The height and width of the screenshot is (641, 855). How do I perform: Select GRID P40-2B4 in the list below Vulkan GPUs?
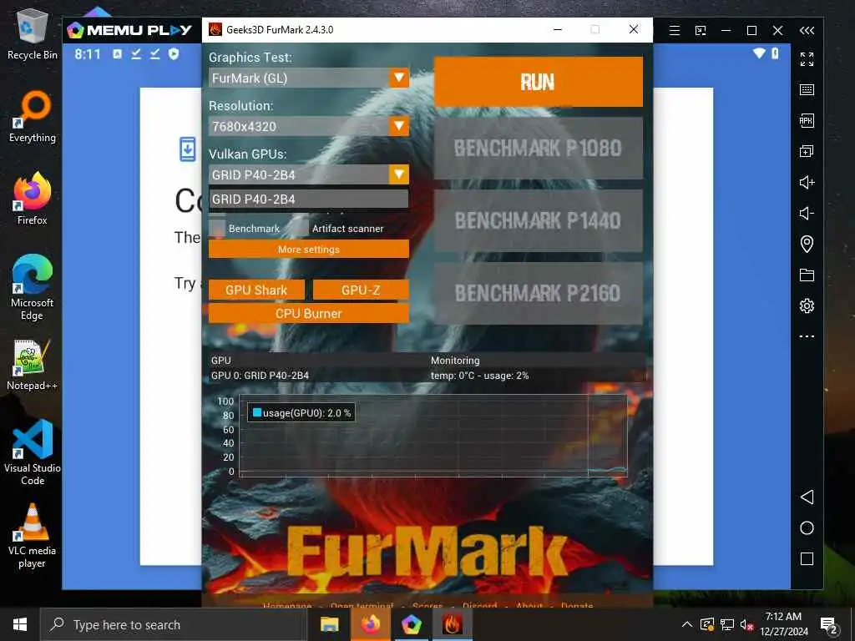point(309,199)
